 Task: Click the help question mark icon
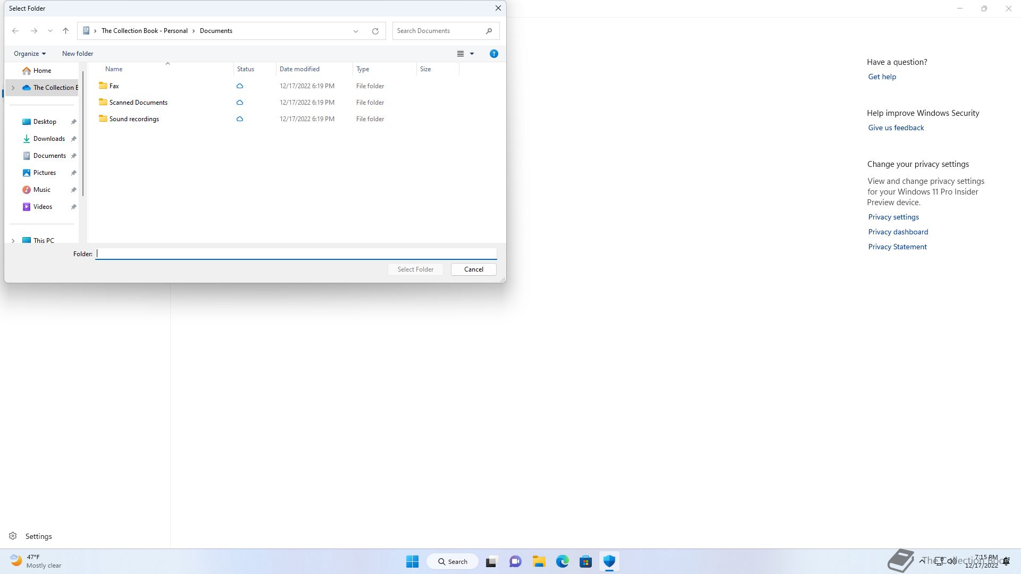coord(493,54)
